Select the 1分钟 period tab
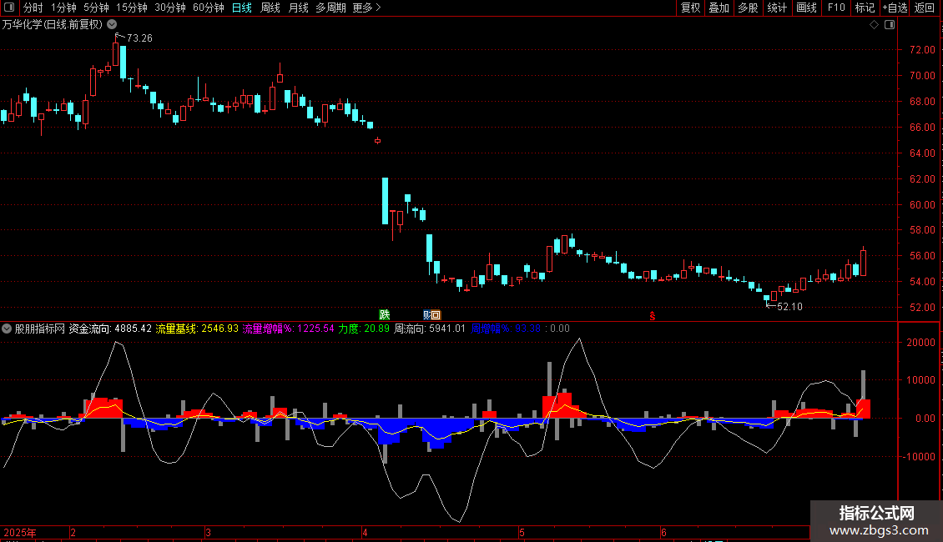The image size is (943, 542). coord(63,8)
